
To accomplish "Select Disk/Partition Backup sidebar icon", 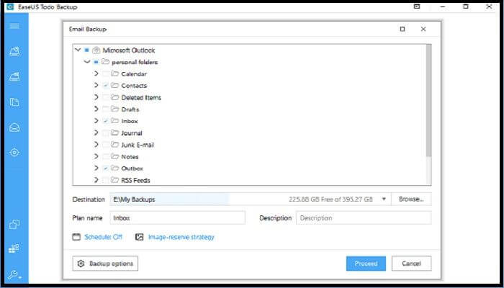I will coord(14,51).
